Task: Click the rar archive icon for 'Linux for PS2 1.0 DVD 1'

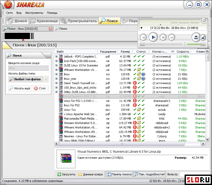Action: click(x=61, y=101)
